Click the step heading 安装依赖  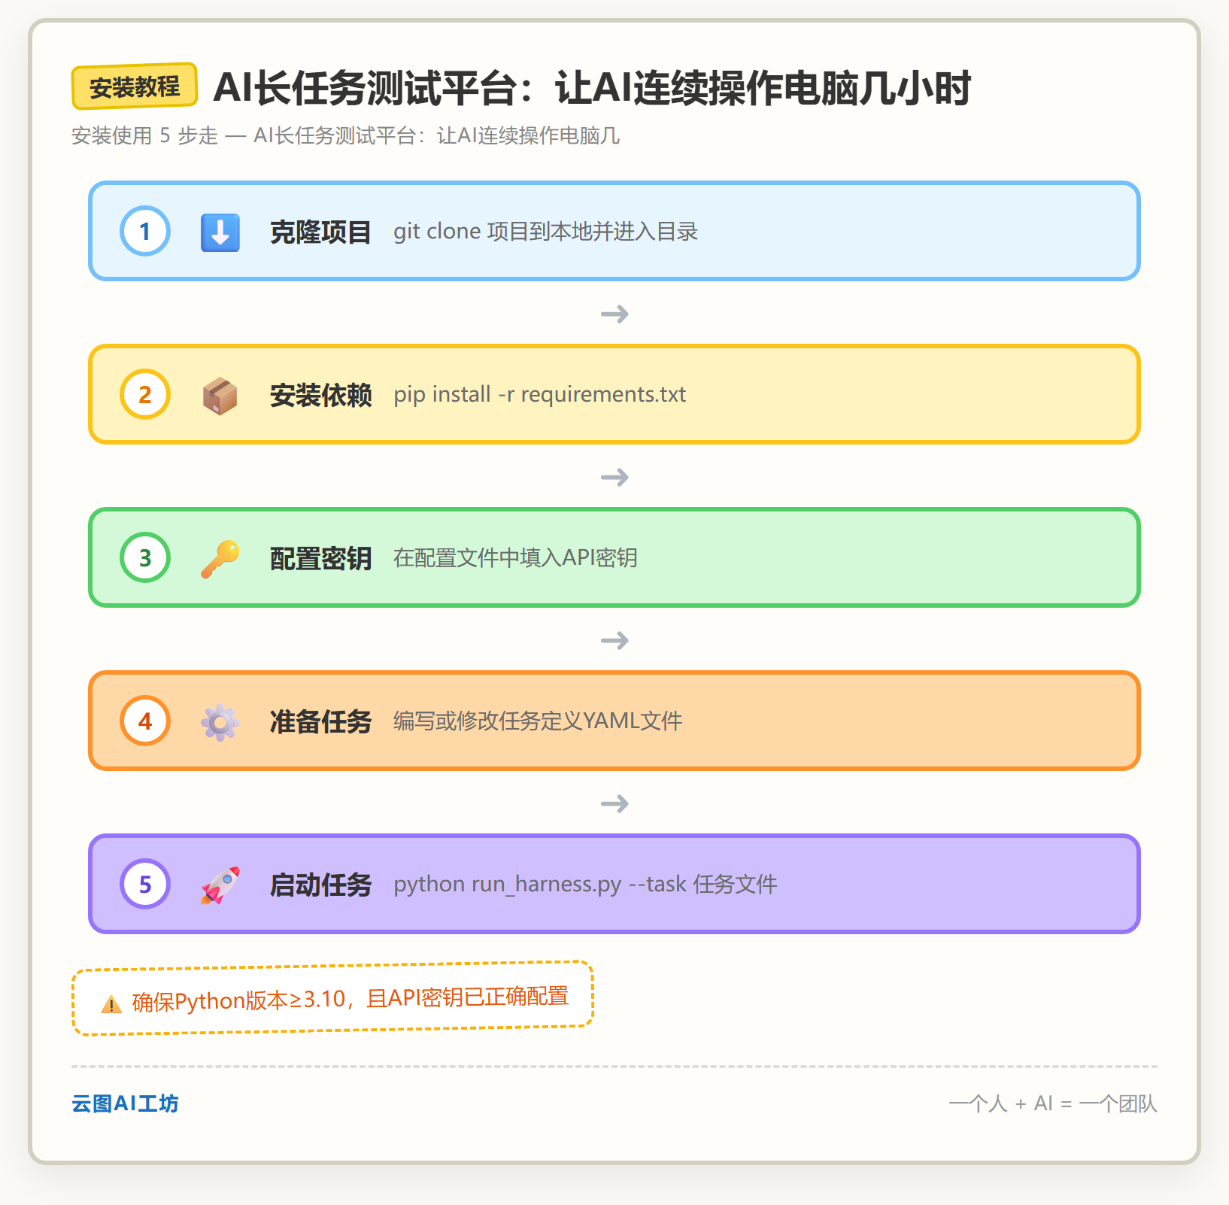tap(320, 395)
